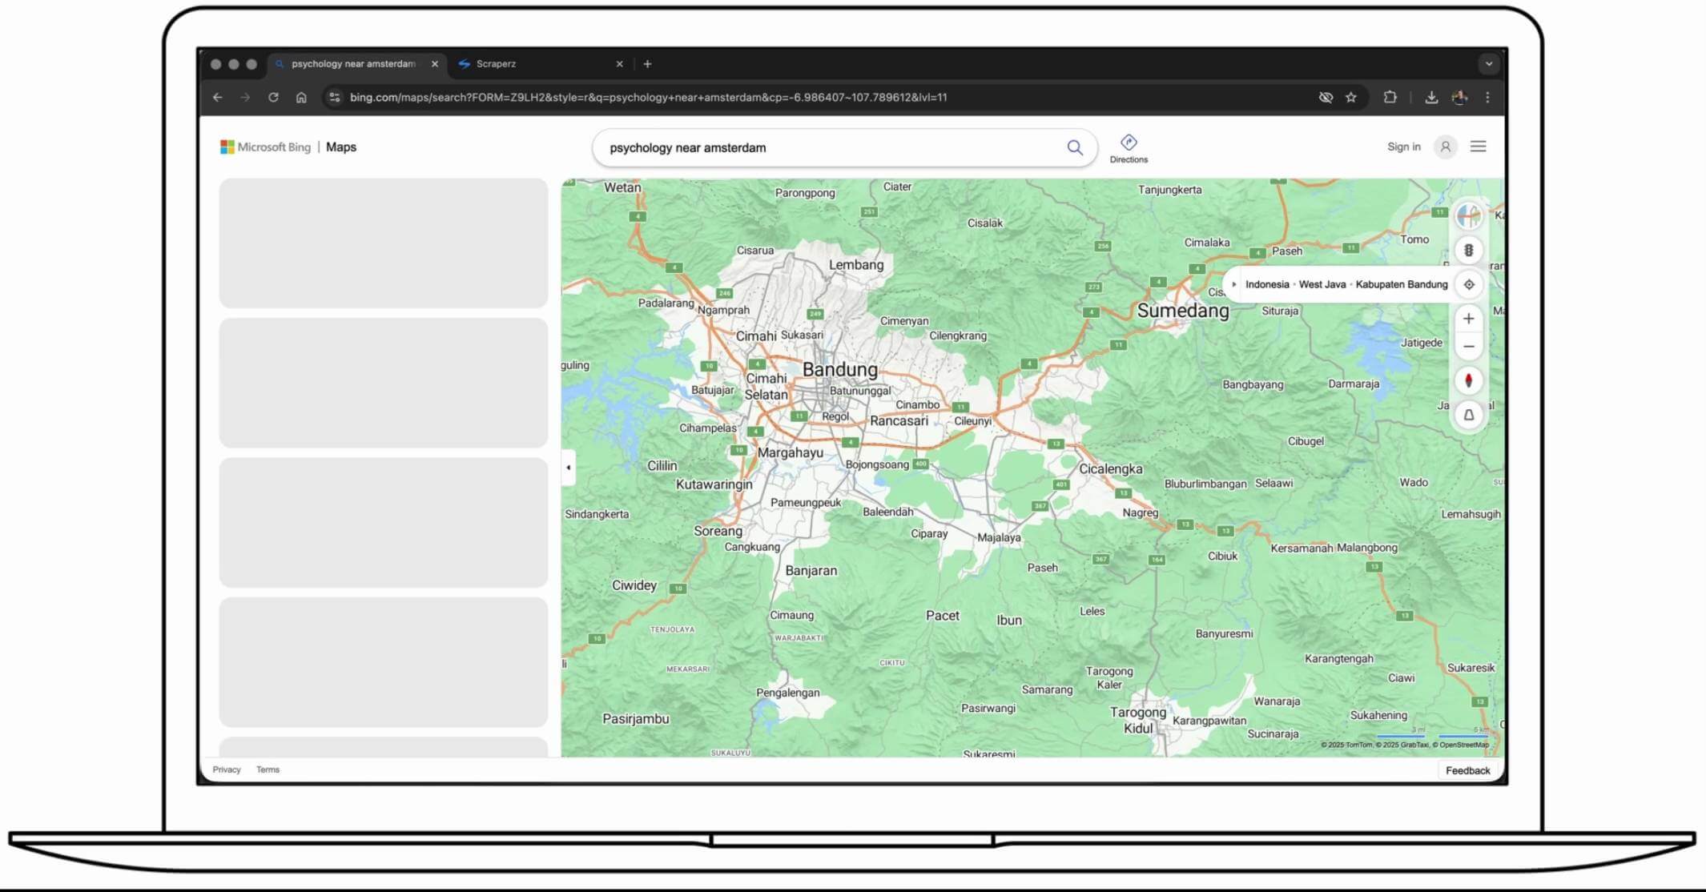The width and height of the screenshot is (1706, 892).
Task: Zoom in using the plus control
Action: pos(1468,318)
